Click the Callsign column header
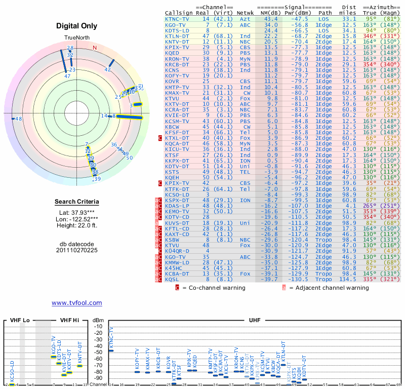The height and width of the screenshot is (389, 405). coord(179,13)
